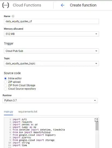This screenshot has height=148, width=112.
Task: Open the Memory allocated dropdown
Action: click(x=51, y=34)
